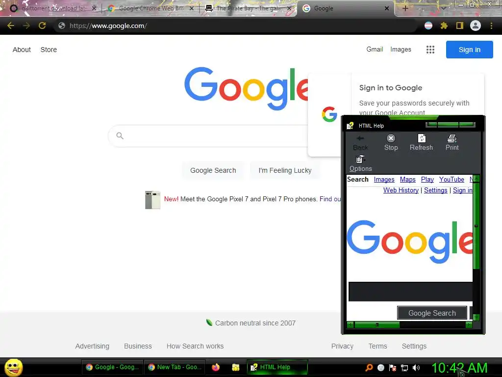Toggle Chrome side panel icon
The width and height of the screenshot is (502, 377).
tap(460, 26)
